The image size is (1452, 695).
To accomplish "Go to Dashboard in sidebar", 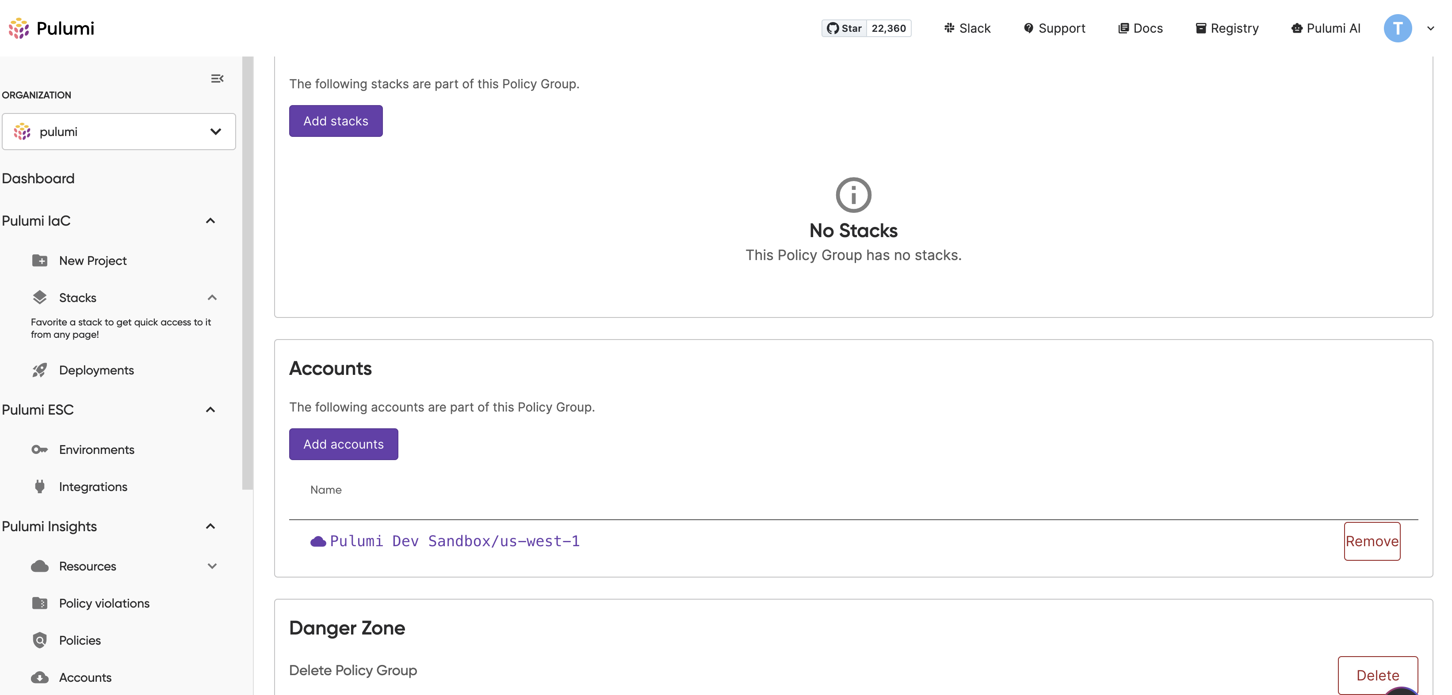I will pos(38,178).
